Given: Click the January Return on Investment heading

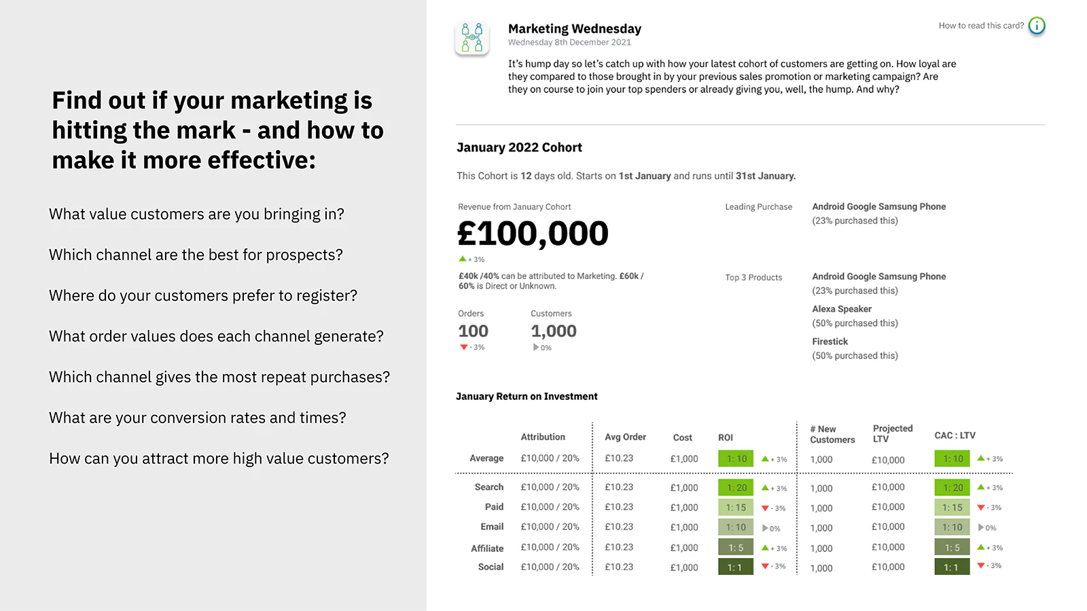Looking at the screenshot, I should click(x=527, y=396).
